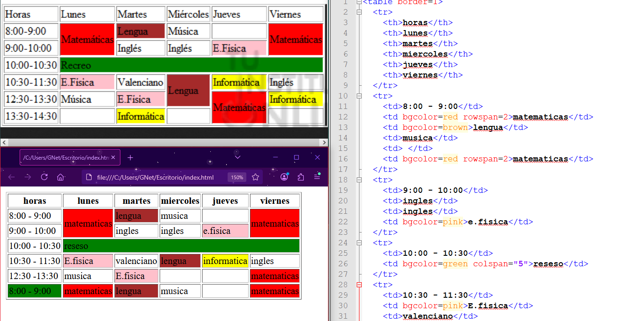Image resolution: width=619 pixels, height=321 pixels.
Task: Reset the 150% zoom level badge
Action: tap(237, 177)
